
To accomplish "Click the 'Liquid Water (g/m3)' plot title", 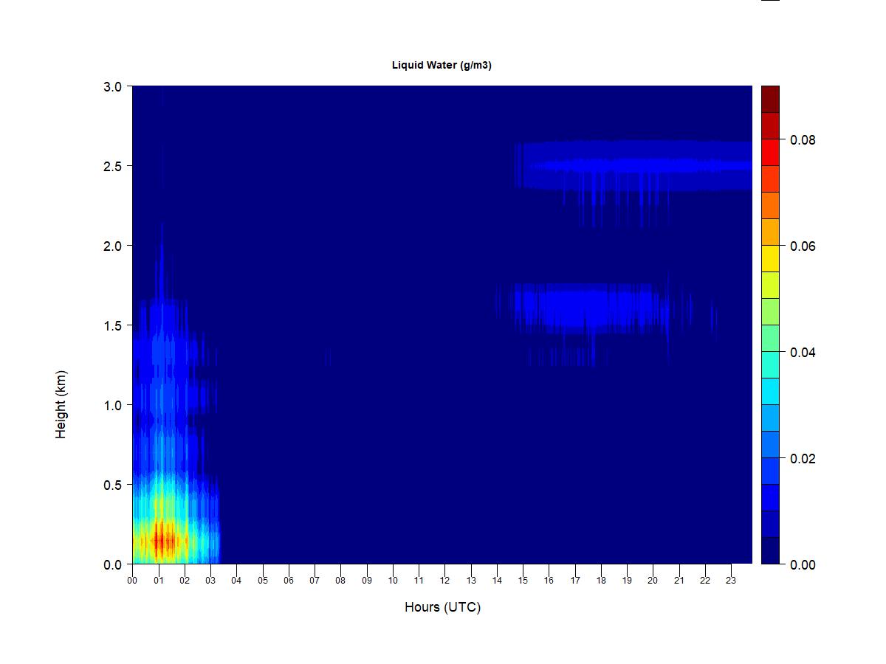I will (442, 65).
